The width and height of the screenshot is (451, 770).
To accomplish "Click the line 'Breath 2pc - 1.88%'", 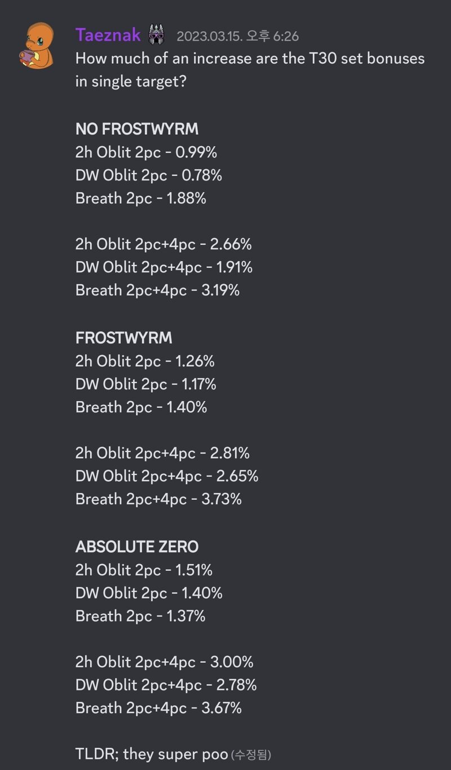I will (141, 199).
